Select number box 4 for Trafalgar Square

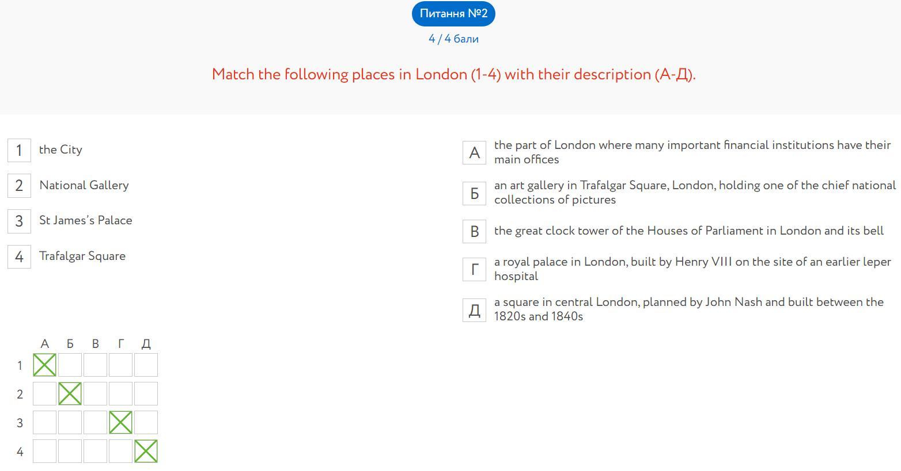[19, 256]
